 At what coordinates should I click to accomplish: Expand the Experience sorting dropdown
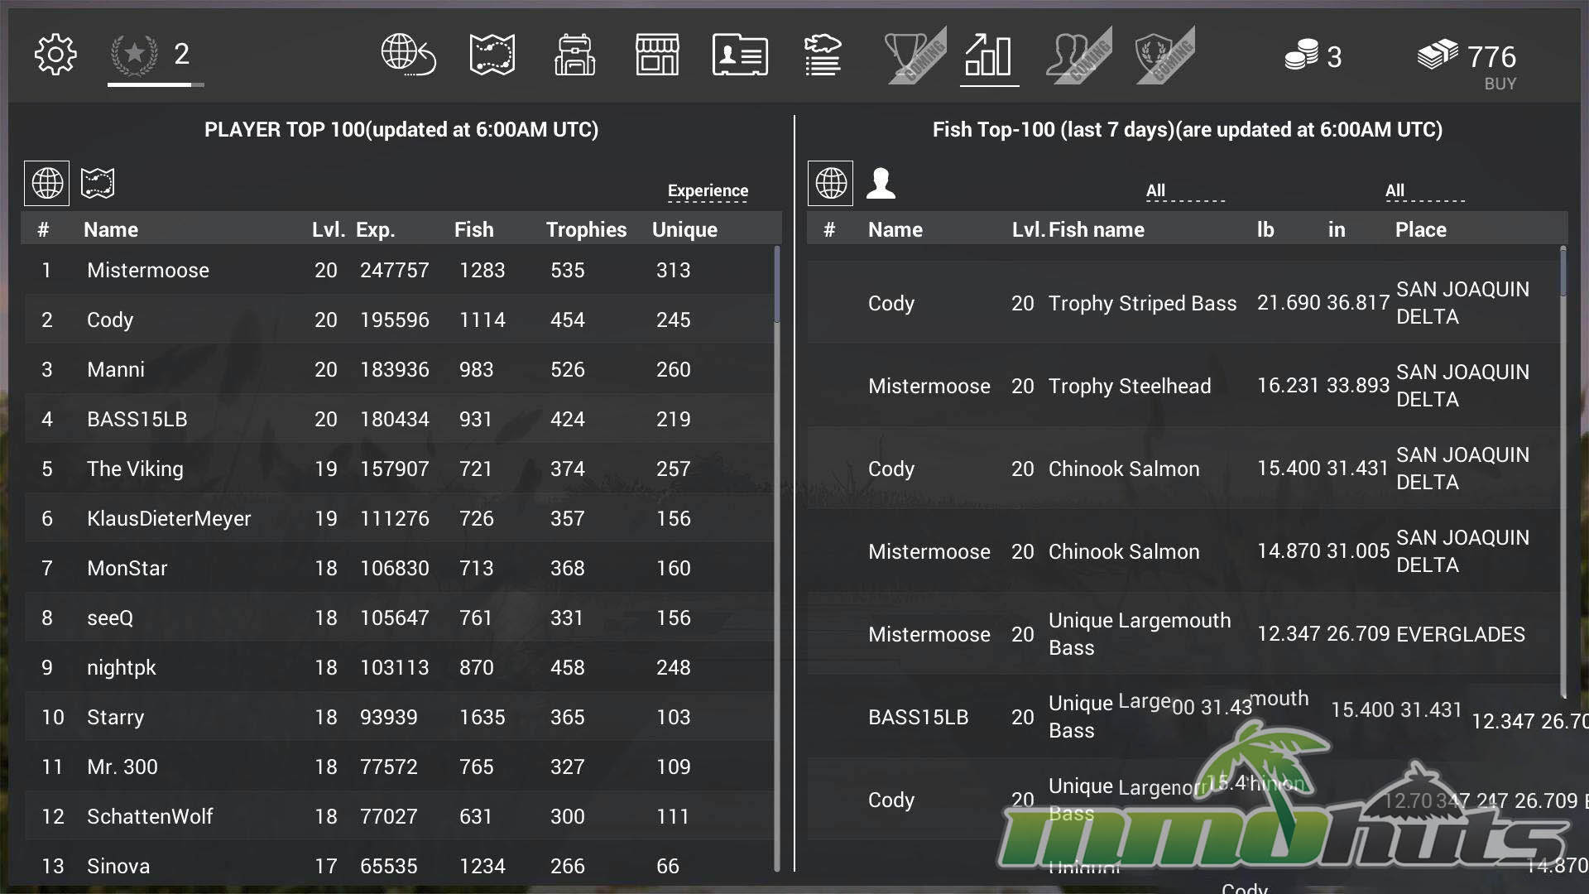tap(708, 191)
